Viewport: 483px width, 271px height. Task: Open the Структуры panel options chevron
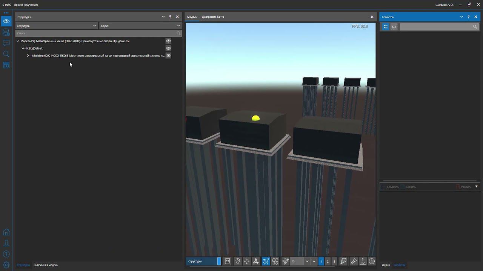click(163, 17)
